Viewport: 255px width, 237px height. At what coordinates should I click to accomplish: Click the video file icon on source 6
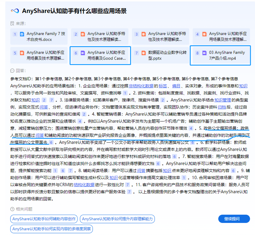[83, 53]
